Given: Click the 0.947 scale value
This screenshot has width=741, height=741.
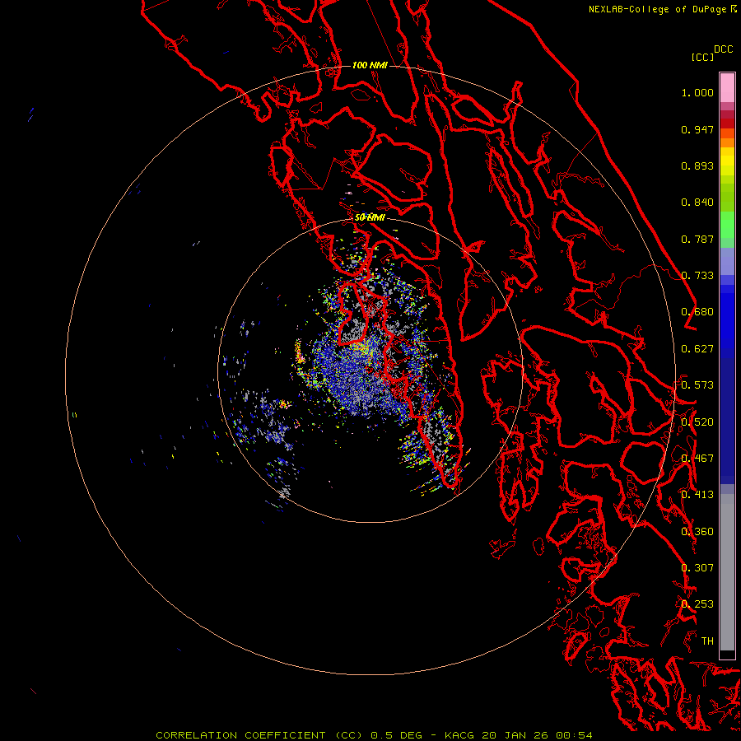Looking at the screenshot, I should [x=697, y=129].
